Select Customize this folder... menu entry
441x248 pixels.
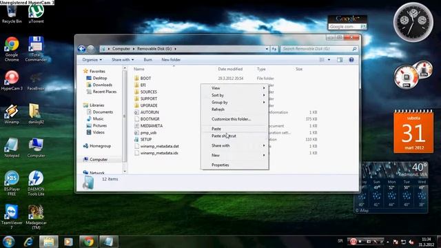[x=234, y=119]
